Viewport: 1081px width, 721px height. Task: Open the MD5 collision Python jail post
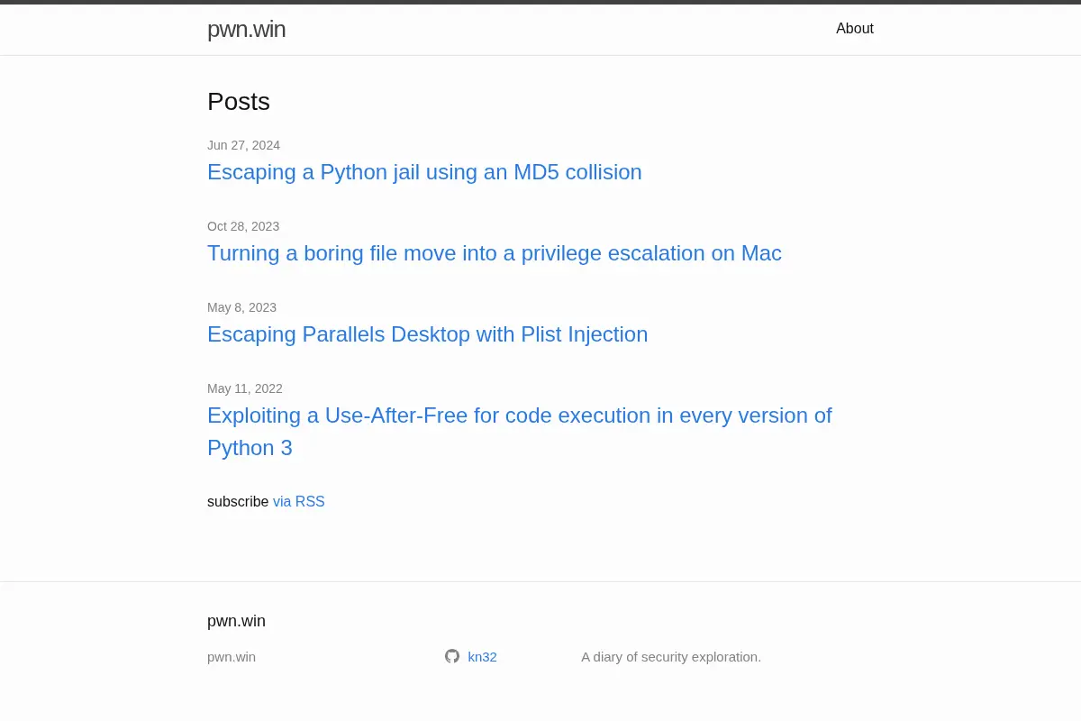point(424,172)
